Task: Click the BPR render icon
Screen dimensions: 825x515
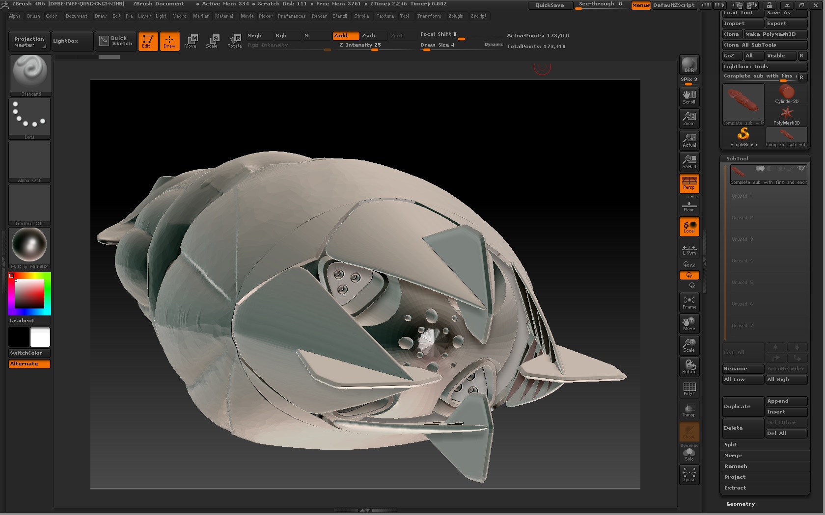Action: click(x=689, y=65)
